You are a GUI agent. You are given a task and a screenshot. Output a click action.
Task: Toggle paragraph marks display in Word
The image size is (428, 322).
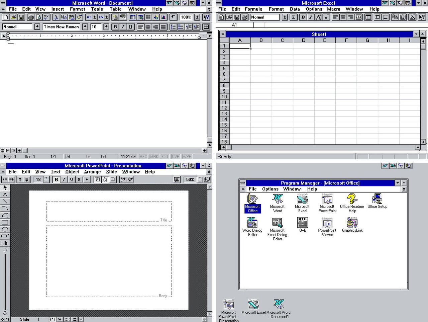pyautogui.click(x=173, y=17)
